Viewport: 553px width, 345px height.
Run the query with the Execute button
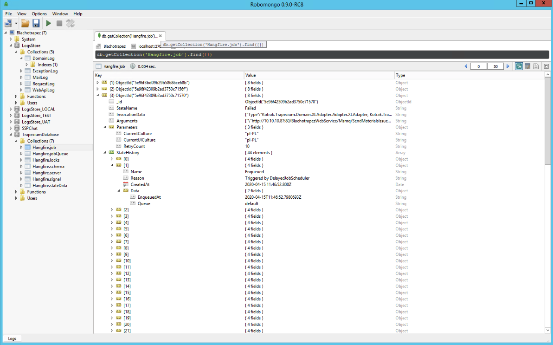48,24
